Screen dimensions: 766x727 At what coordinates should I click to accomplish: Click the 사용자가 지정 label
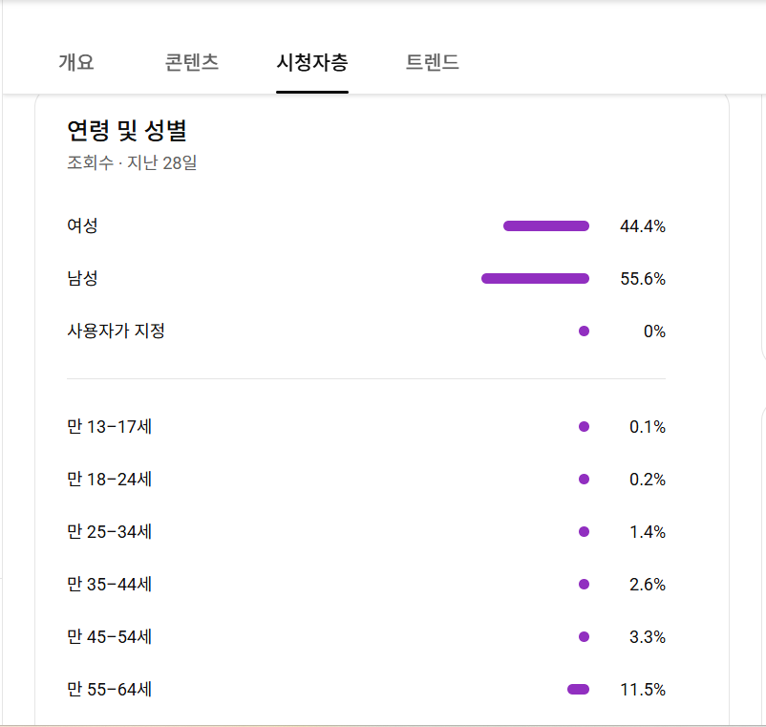pos(116,331)
